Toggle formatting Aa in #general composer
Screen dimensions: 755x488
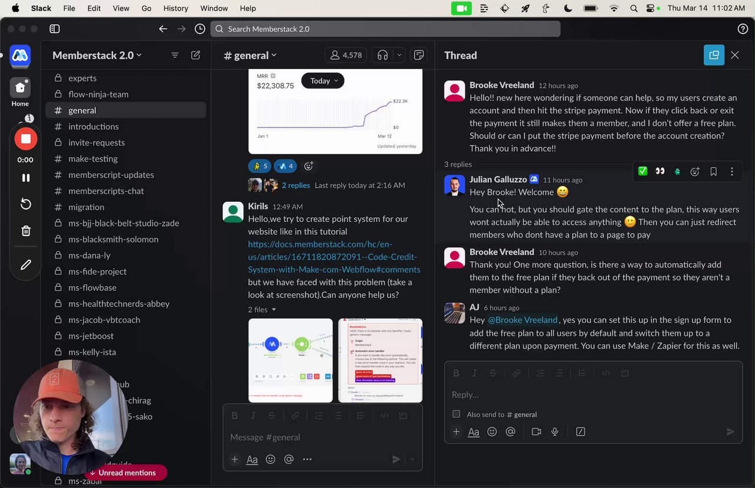click(252, 459)
